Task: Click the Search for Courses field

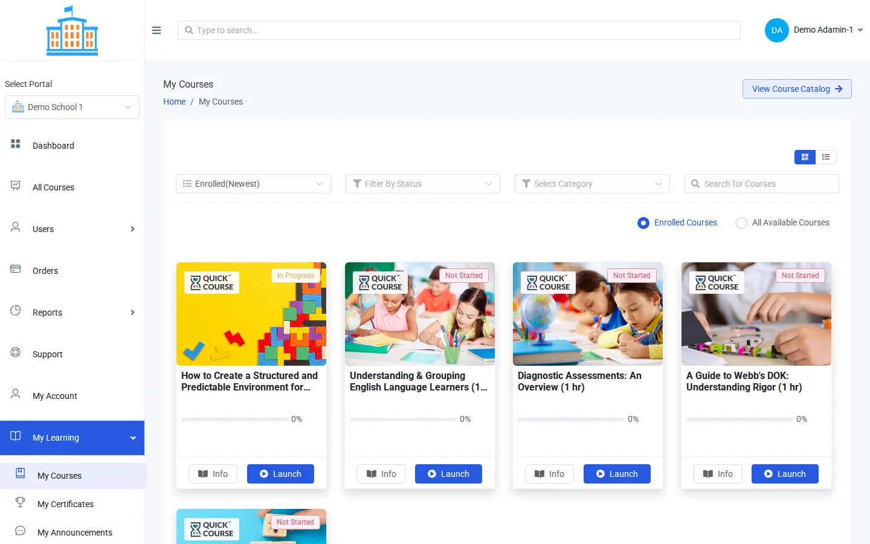Action: tap(762, 184)
